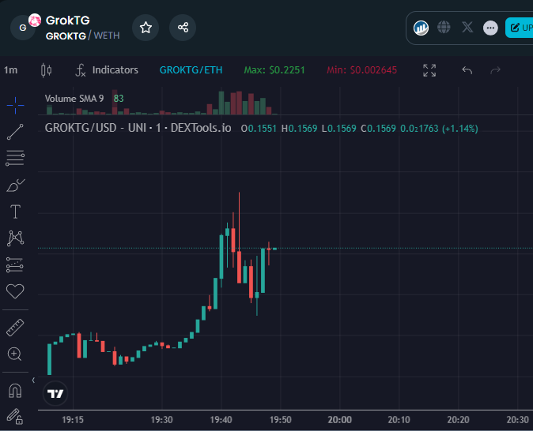Click the GROKTG/USD chart title legend
This screenshot has width=533, height=431.
tap(138, 128)
